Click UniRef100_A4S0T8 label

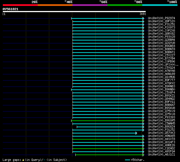point(161,139)
